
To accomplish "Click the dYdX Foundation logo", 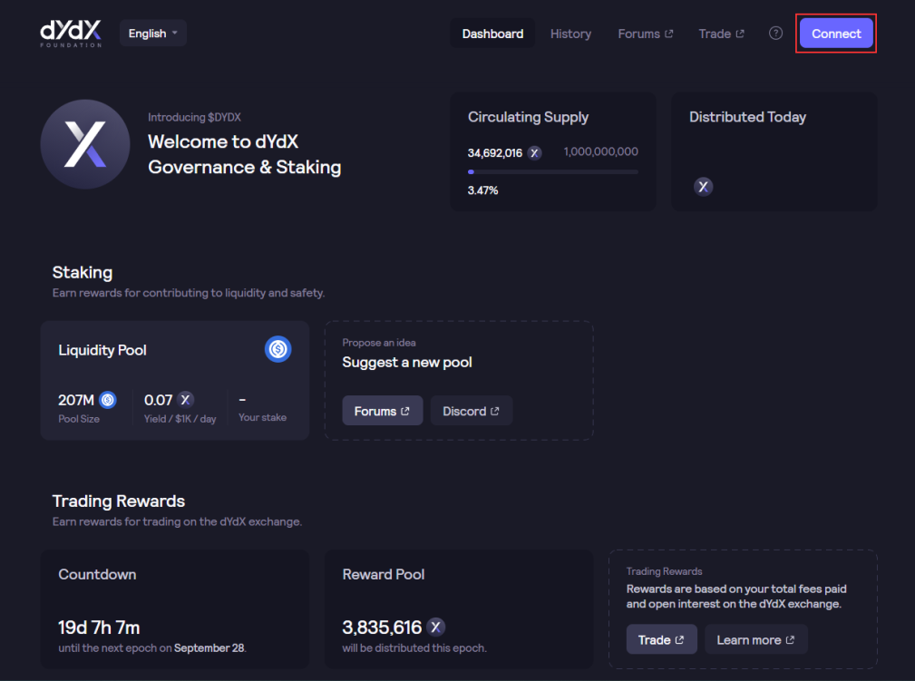I will pos(71,34).
